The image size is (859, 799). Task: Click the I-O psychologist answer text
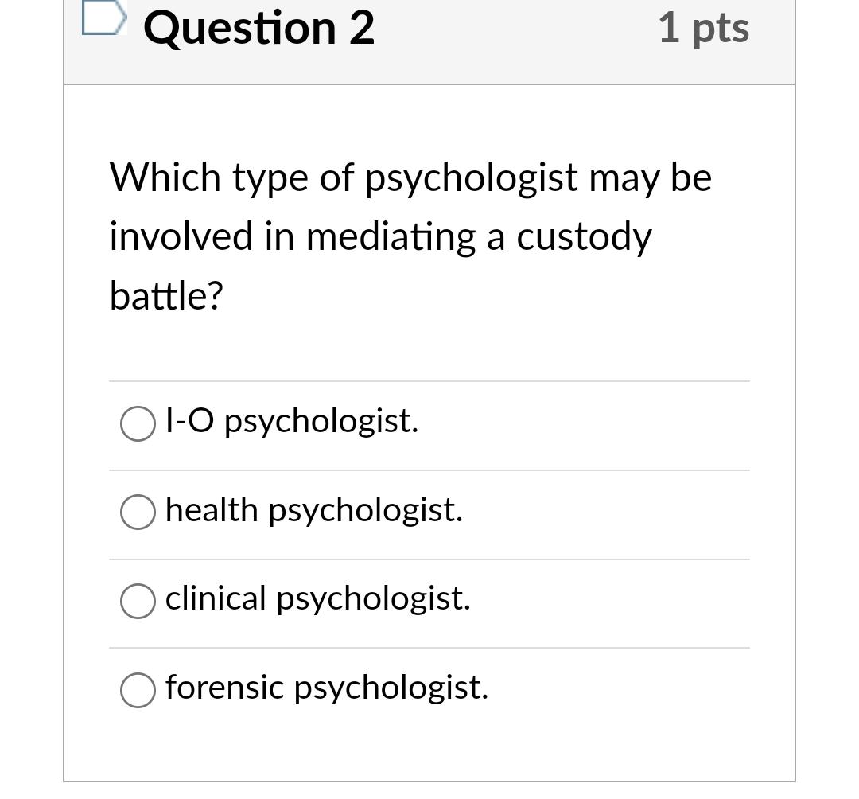pyautogui.click(x=291, y=422)
